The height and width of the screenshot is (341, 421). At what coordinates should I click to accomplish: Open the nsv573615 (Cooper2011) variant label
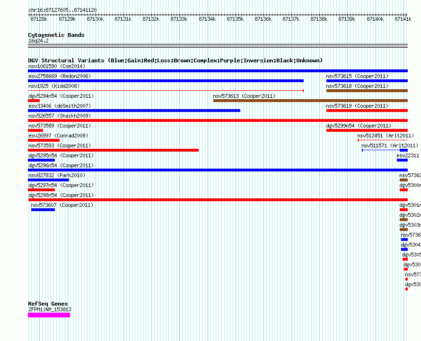(357, 76)
